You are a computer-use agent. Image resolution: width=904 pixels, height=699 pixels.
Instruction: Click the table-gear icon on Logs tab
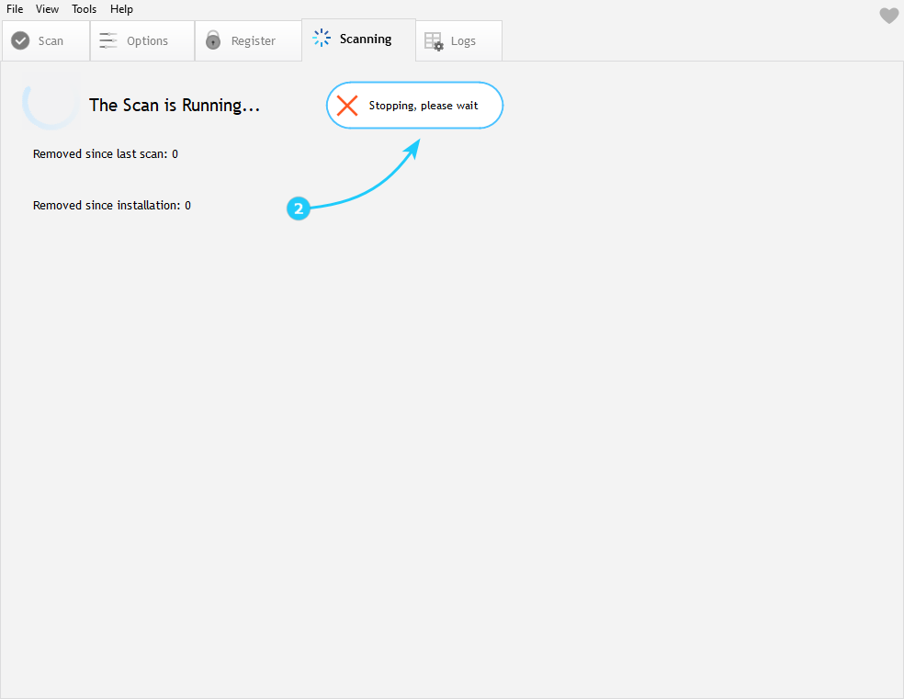pyautogui.click(x=434, y=41)
